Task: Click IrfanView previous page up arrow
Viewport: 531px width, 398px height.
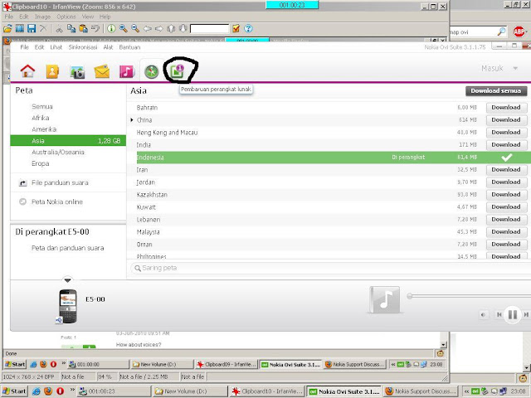Action: (171, 28)
